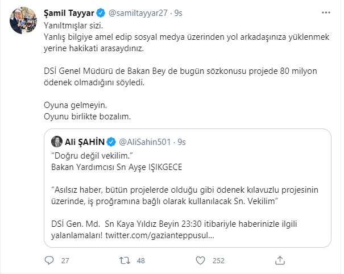Image resolution: width=344 pixels, height=274 pixels.
Task: Click the reply speech bubble icon
Action: [x=49, y=260]
